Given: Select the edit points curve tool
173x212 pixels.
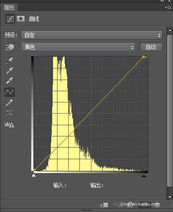Looking at the screenshot, I should pos(9,92).
